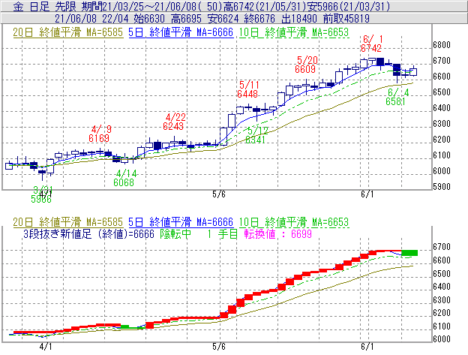Click the 終6676 close price in header
This screenshot has height=355, width=468.
pos(259,19)
